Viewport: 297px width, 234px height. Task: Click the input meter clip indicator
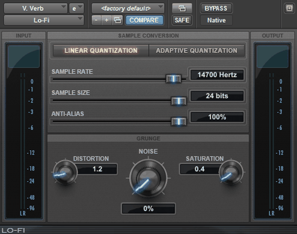coord(23,56)
